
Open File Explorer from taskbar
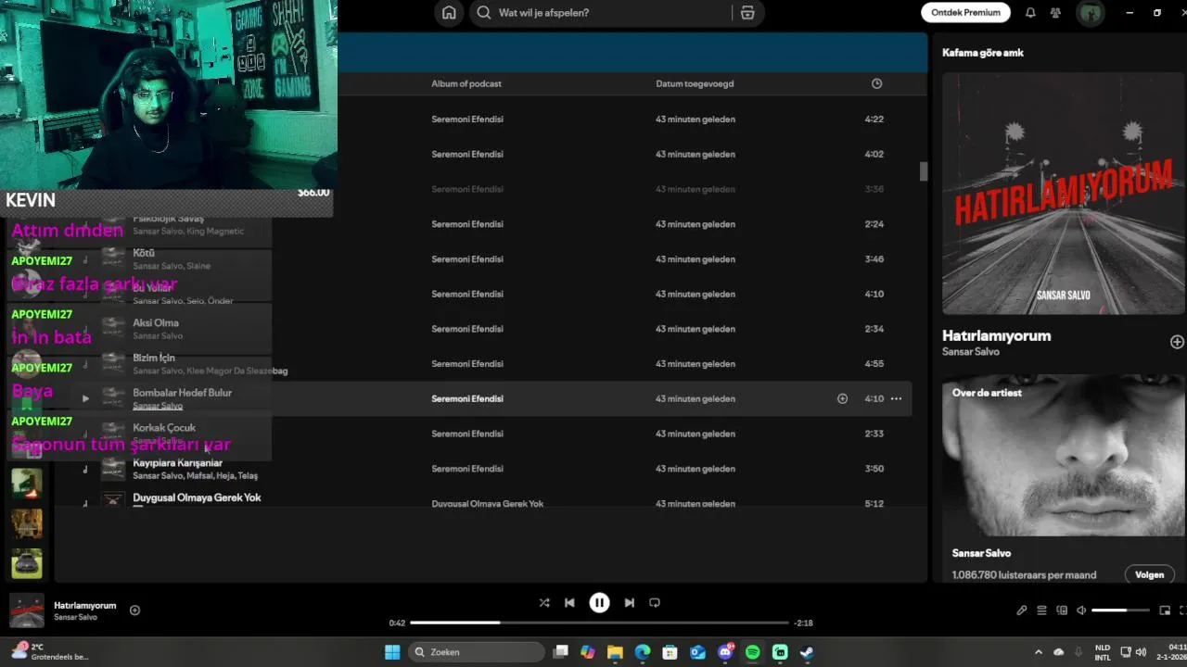click(x=615, y=652)
